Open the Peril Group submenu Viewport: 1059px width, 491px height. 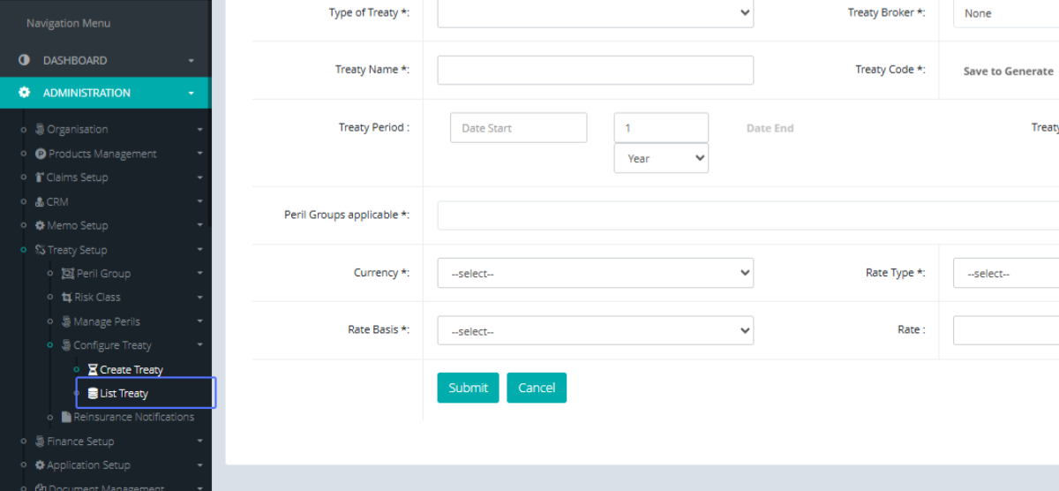(103, 274)
